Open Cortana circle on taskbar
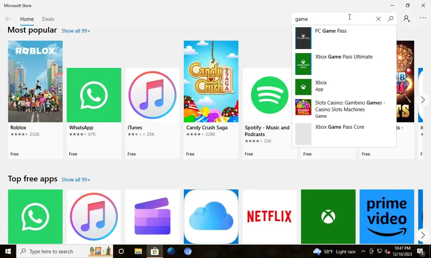The image size is (431, 258). pos(121,251)
